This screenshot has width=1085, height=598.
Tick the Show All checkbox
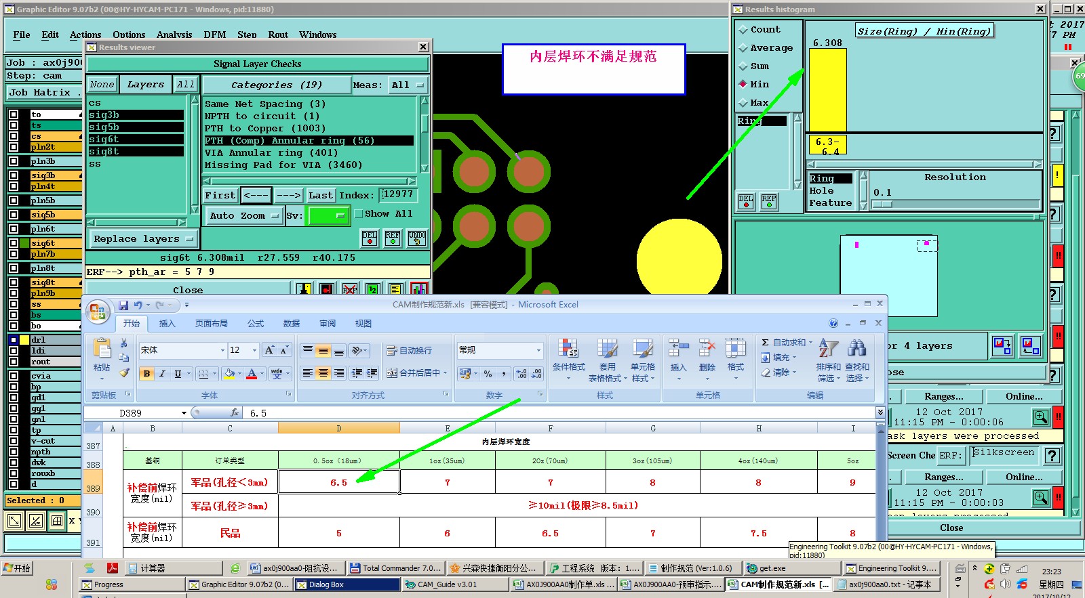[x=359, y=214]
